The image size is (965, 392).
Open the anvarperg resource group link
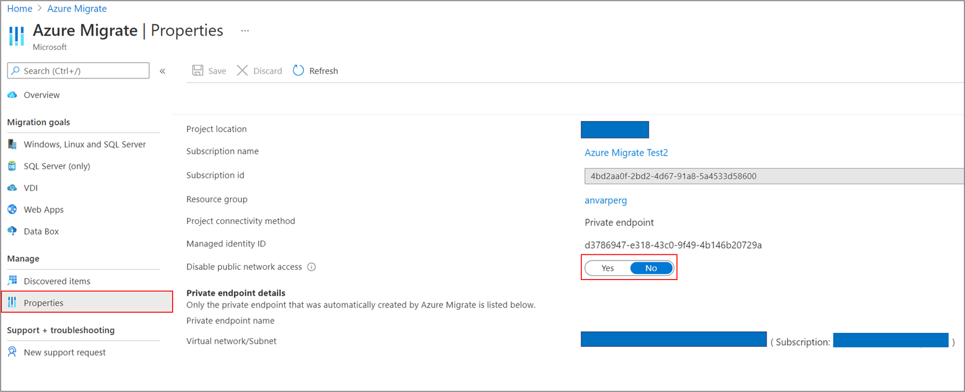point(606,200)
